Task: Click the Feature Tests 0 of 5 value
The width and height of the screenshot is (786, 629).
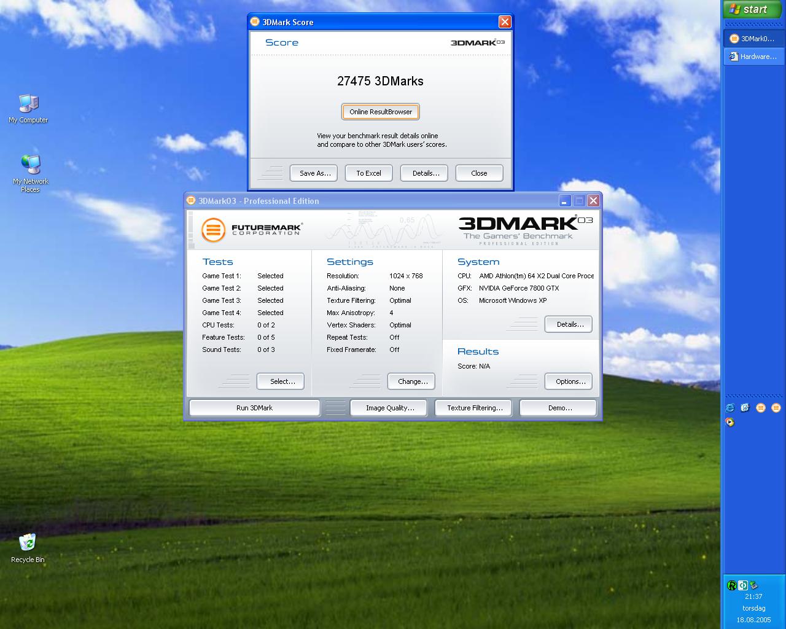Action: [x=266, y=337]
